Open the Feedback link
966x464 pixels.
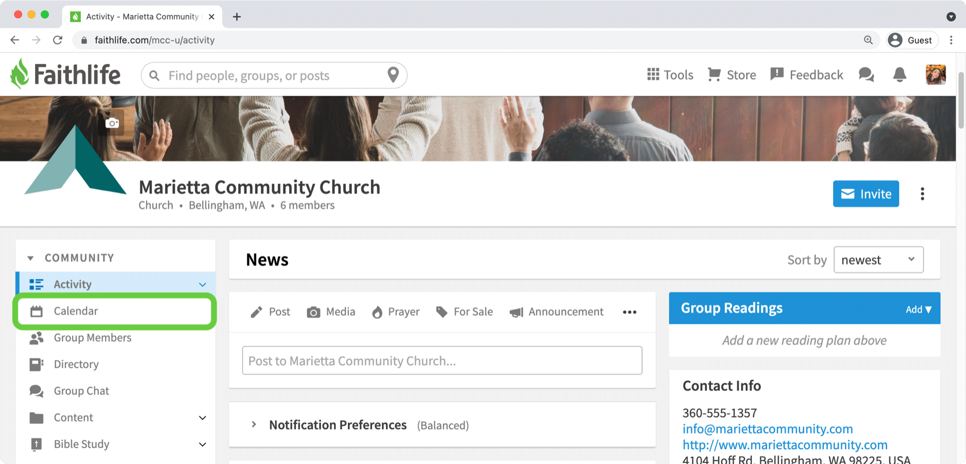tap(806, 75)
